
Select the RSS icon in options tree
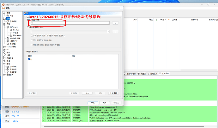coord(4,50)
